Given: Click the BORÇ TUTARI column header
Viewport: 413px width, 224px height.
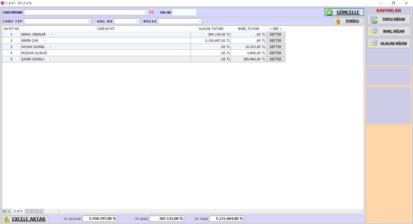Looking at the screenshot, I should [248, 29].
